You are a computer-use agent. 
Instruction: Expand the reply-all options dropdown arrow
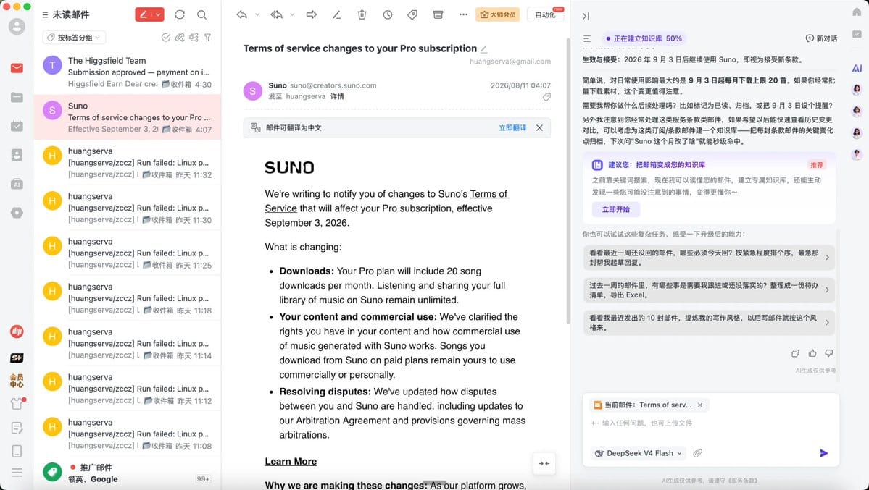(x=292, y=15)
